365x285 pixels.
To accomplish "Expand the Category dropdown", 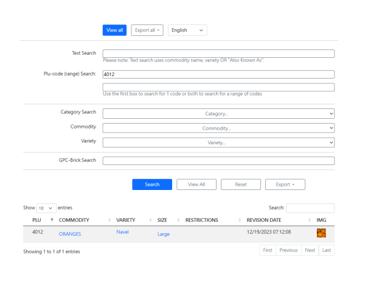I will coord(218,114).
